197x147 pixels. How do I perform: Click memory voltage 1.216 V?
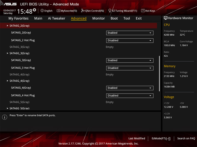pos(184,76)
